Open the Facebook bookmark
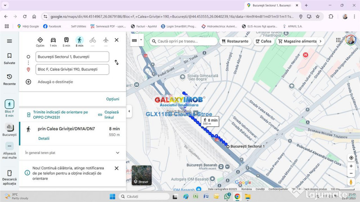Viewport: 360px width, 202px height. pos(52,26)
